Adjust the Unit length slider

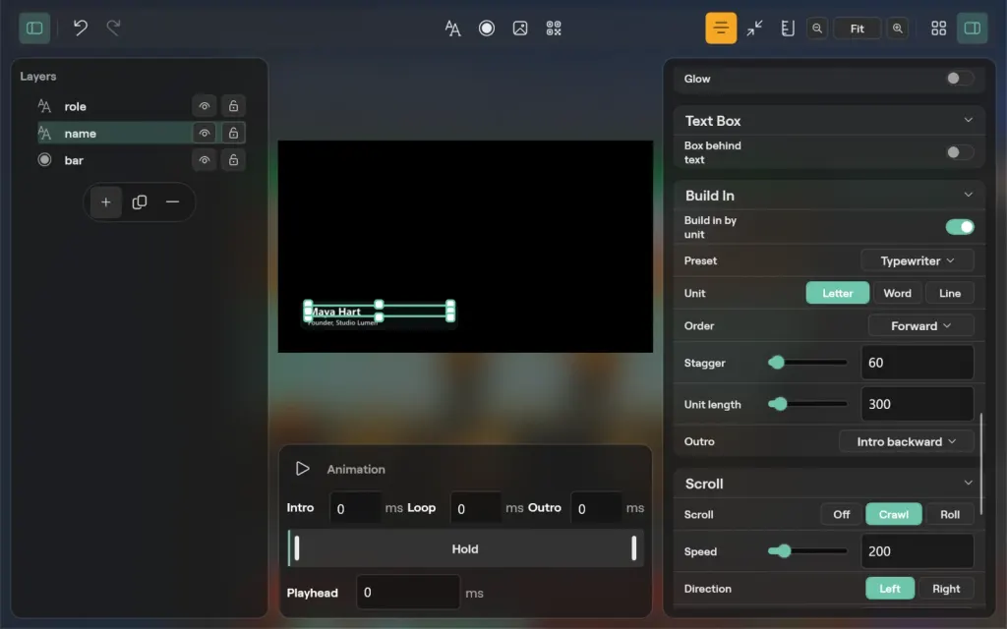(807, 404)
